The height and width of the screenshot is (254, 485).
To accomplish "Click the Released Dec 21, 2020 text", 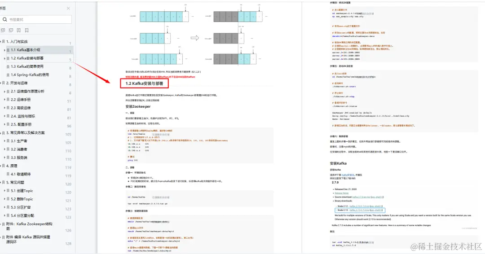I will click(x=345, y=189).
